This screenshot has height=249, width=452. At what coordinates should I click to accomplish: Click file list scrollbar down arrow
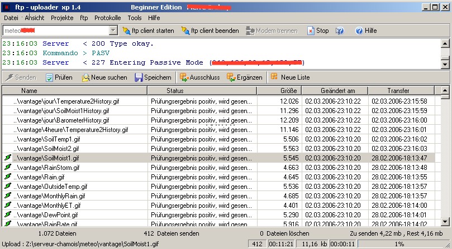click(445, 221)
